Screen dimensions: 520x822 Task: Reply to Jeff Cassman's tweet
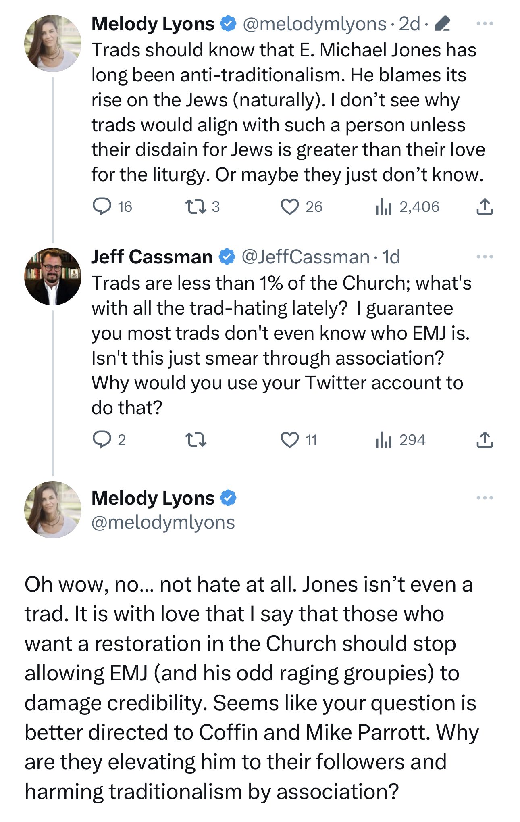(102, 439)
